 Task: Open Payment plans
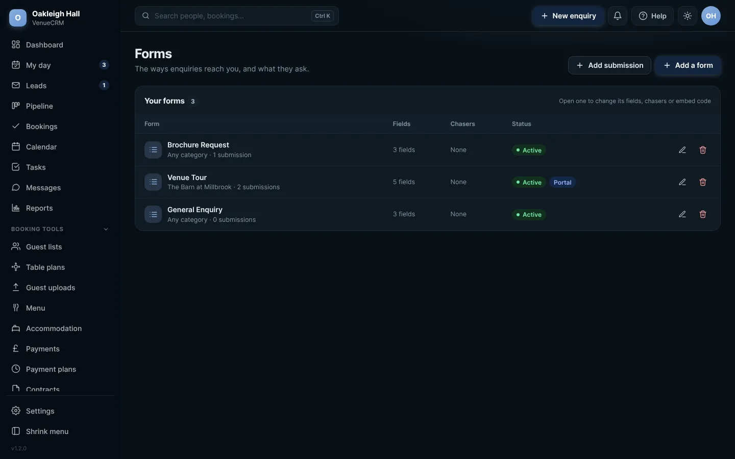pos(60,369)
